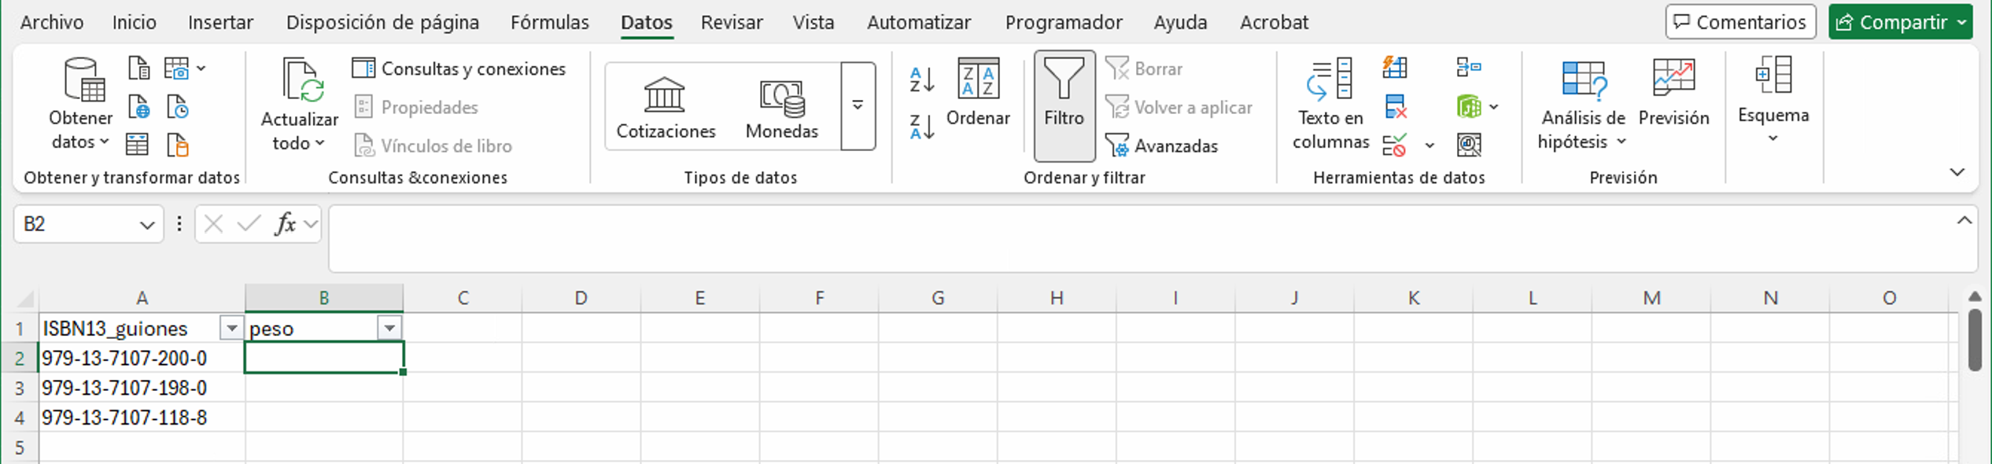Click the Sort A to Z ascending icon
Screen dimensions: 1992x464
pos(921,79)
